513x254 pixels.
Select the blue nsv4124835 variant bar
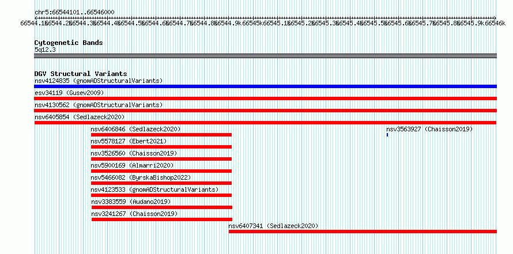pos(265,86)
